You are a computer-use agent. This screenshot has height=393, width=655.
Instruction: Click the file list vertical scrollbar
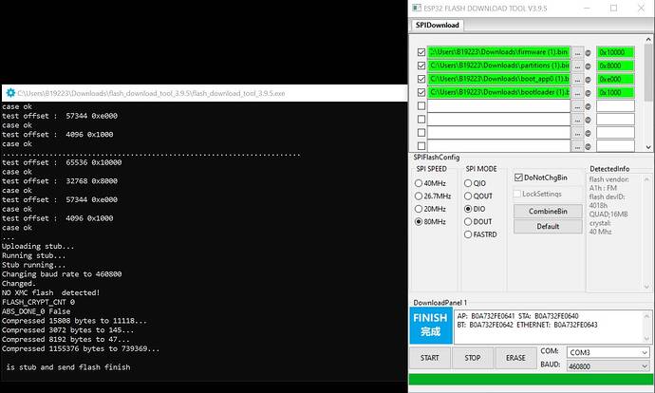(x=648, y=73)
